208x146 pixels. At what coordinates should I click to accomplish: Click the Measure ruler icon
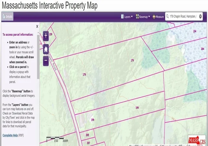[154, 17]
